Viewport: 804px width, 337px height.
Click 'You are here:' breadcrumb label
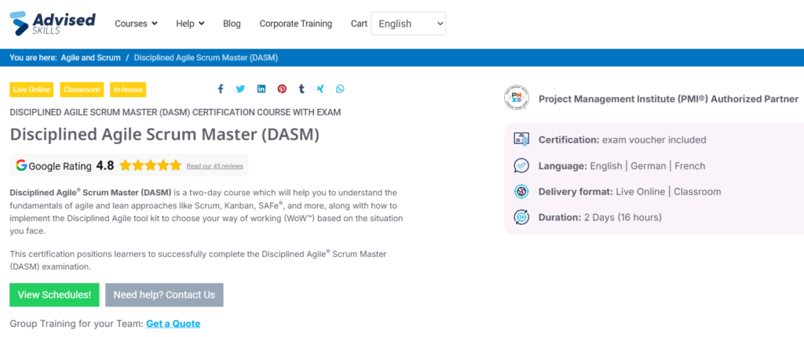click(33, 58)
